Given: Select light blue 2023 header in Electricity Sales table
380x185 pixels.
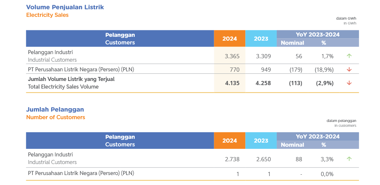Looking at the screenshot, I should click(x=261, y=39).
